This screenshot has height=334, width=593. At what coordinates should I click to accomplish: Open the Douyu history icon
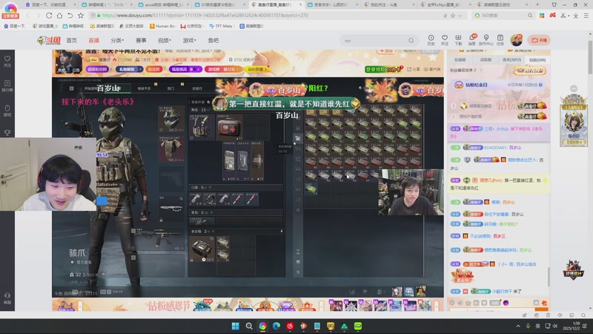tap(431, 40)
